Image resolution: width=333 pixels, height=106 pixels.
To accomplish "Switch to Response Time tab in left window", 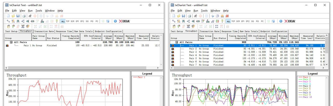I will tap(64, 31).
